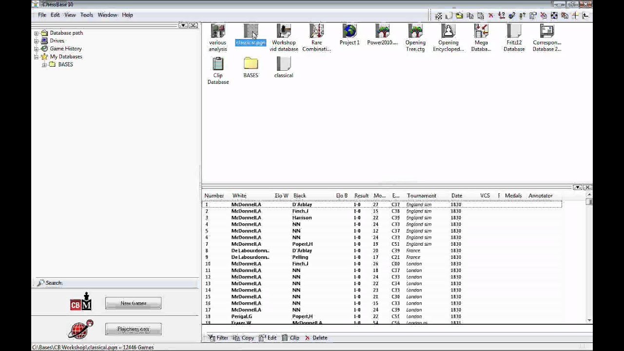Sort by the Tournament column header

tap(421, 195)
